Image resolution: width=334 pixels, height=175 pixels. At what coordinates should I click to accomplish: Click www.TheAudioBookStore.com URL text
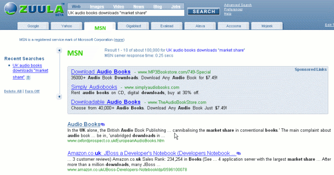pos(177,102)
